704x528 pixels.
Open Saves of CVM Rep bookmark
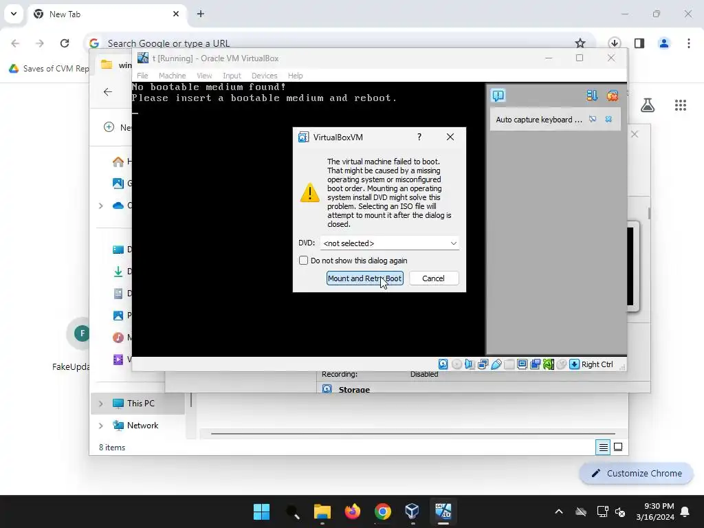(49, 68)
